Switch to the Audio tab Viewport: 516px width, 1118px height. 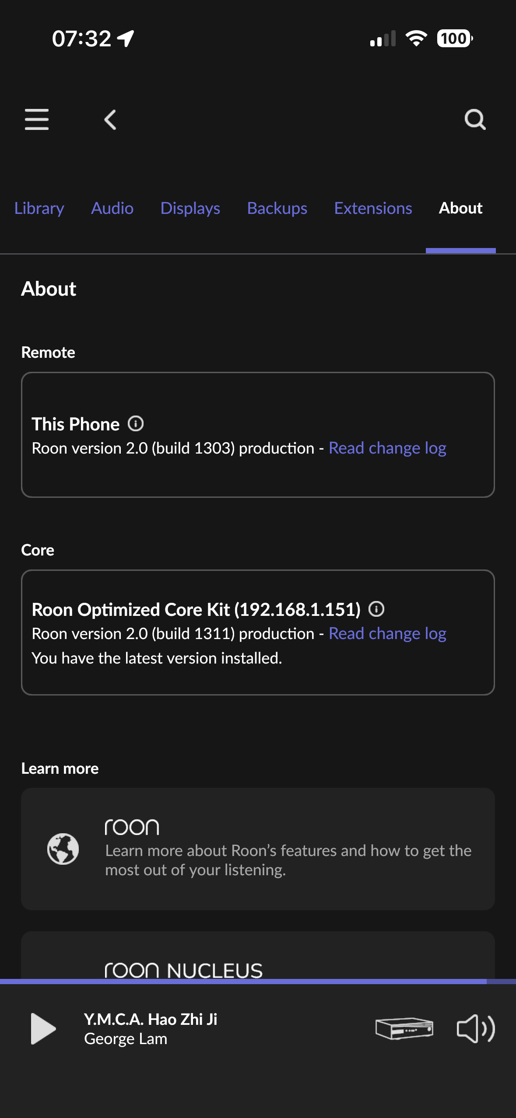(x=112, y=208)
